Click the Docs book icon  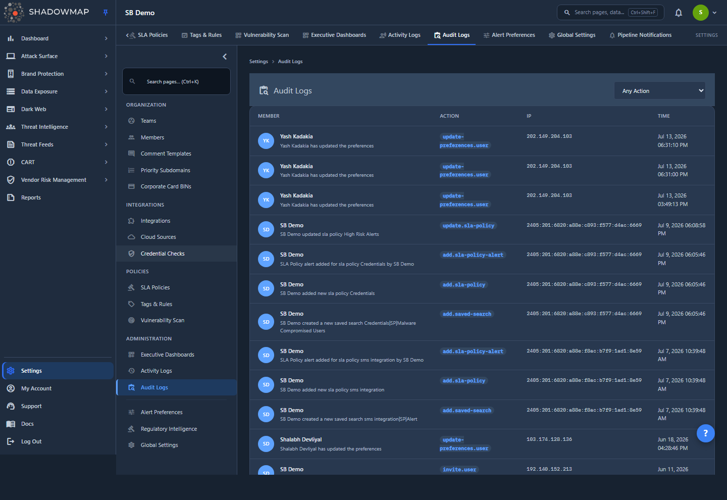[x=11, y=424]
